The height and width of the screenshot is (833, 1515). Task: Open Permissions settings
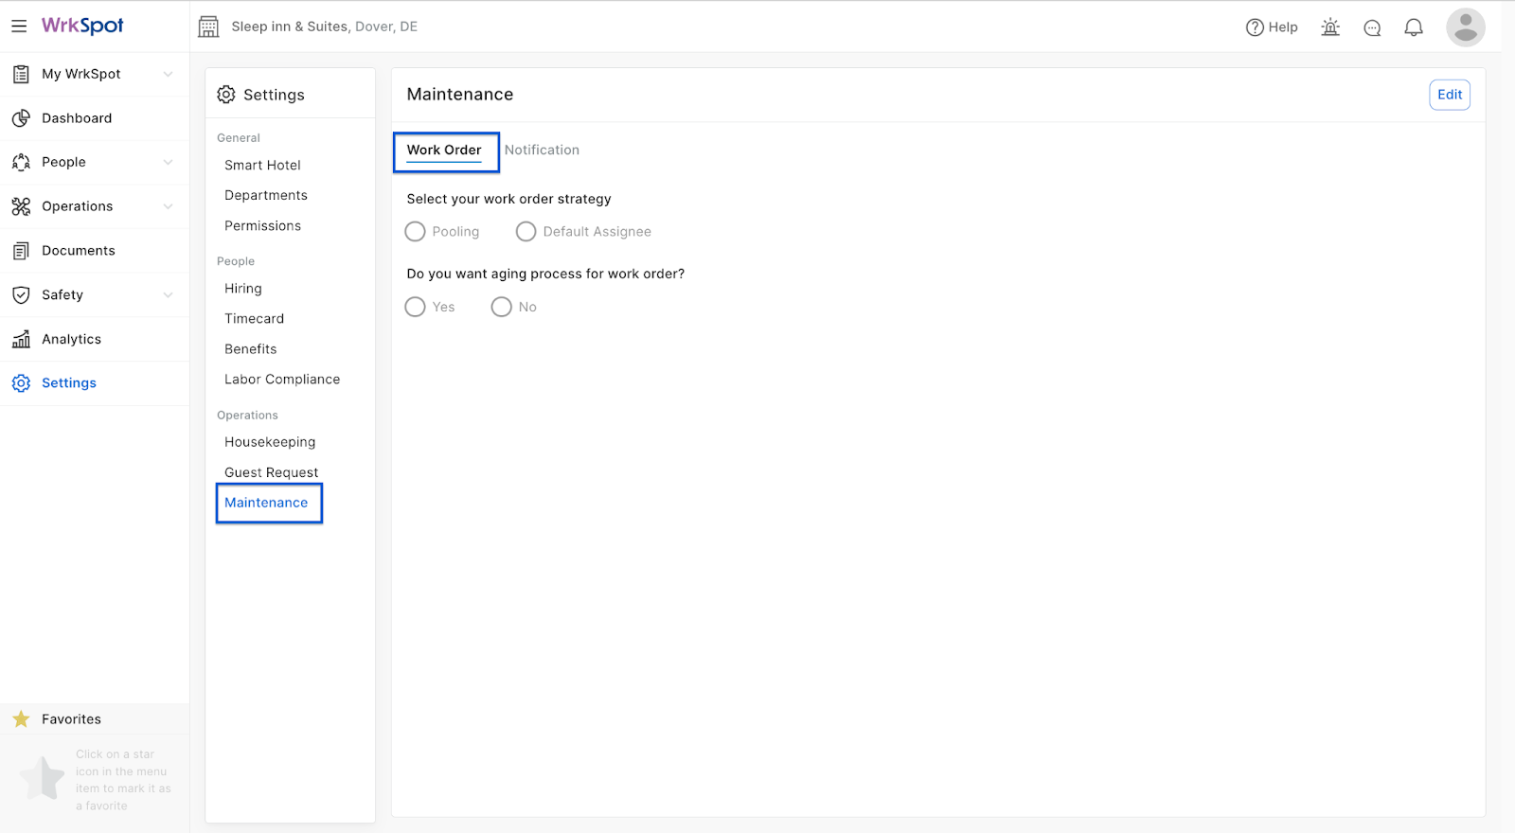[262, 226]
